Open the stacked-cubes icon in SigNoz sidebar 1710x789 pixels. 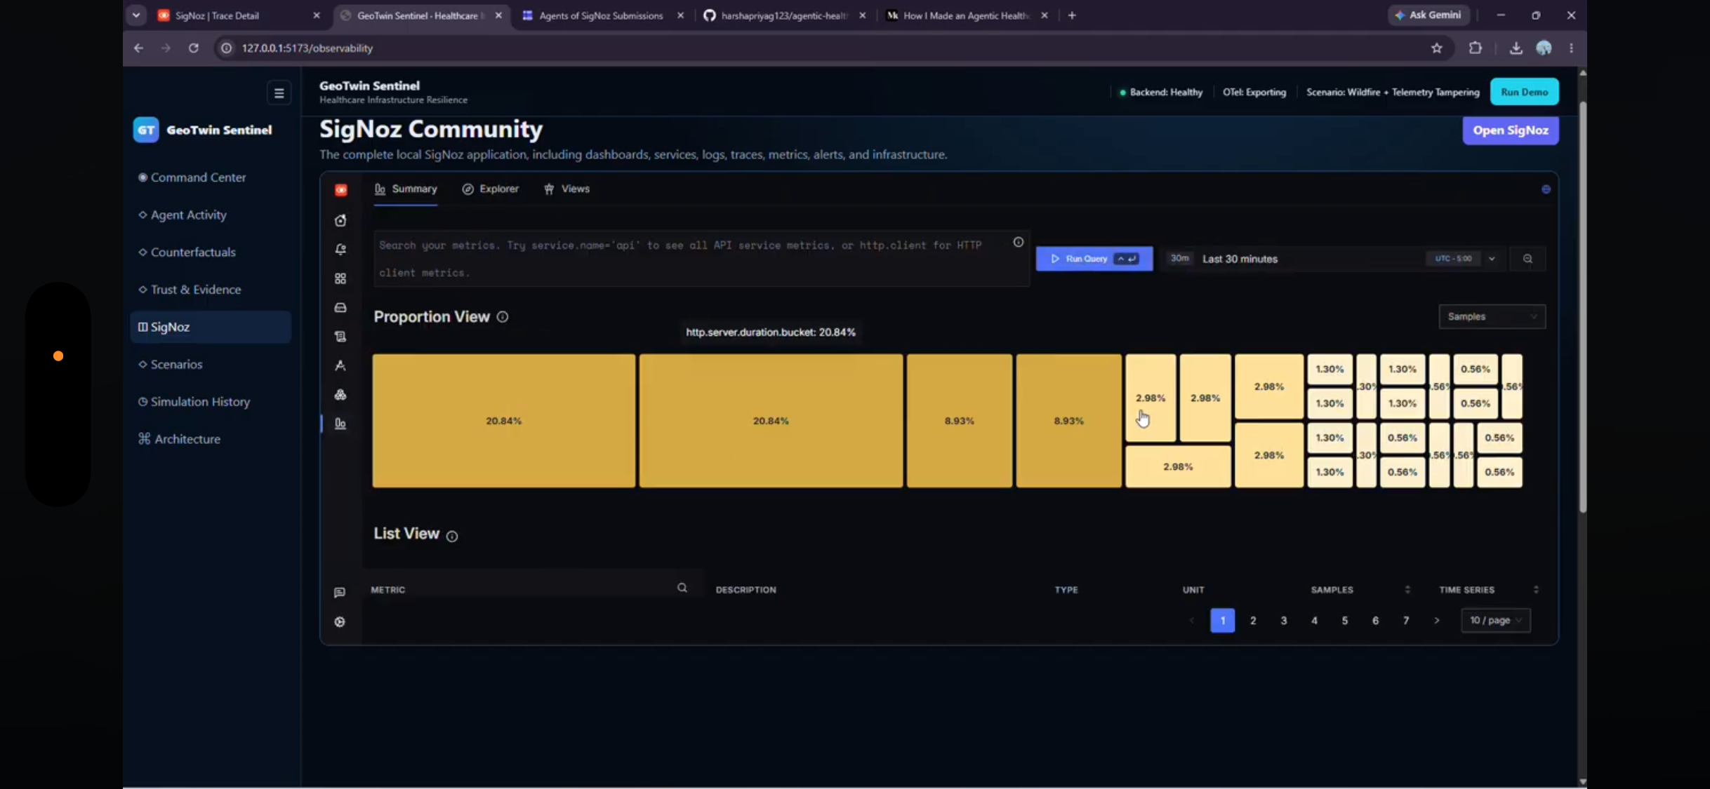pos(340,395)
